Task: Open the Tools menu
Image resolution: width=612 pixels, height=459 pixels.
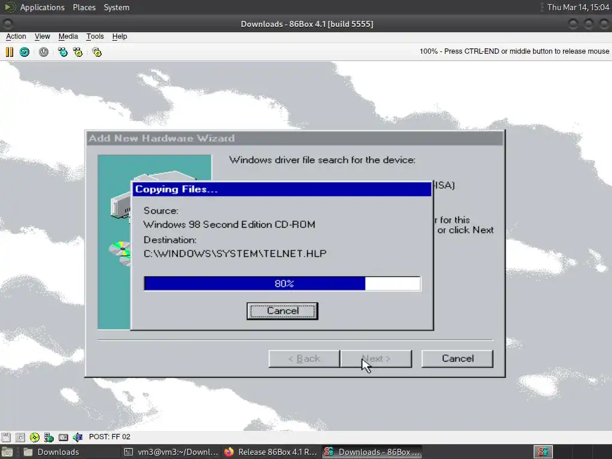Action: (95, 36)
